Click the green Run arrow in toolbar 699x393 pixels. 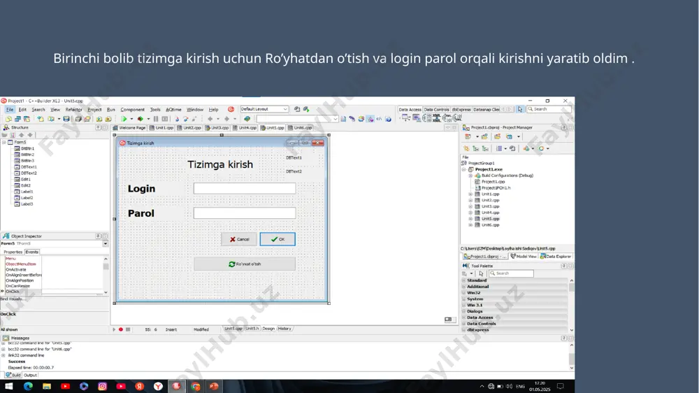click(x=124, y=119)
